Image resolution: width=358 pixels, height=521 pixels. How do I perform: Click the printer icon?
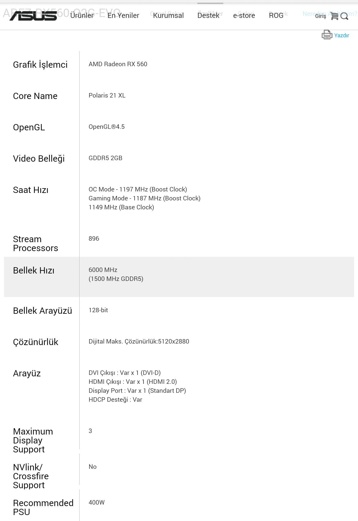327,35
